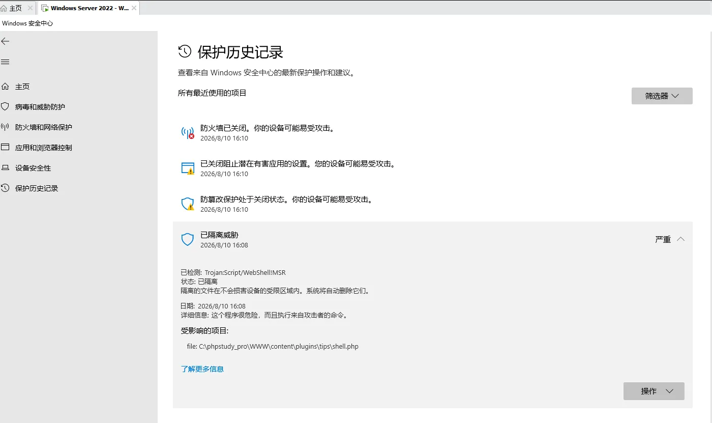Open the hamburger navigation menu

[5, 62]
